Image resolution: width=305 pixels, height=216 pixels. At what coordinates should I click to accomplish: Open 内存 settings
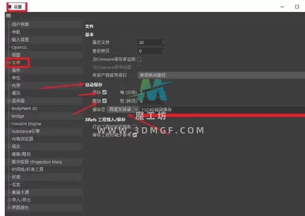tap(16, 86)
